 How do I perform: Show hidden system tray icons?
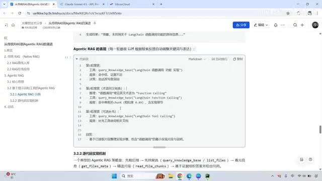[272, 176]
